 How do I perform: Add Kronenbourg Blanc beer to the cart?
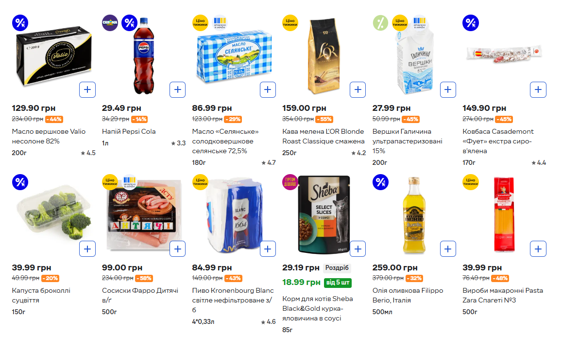[268, 249]
